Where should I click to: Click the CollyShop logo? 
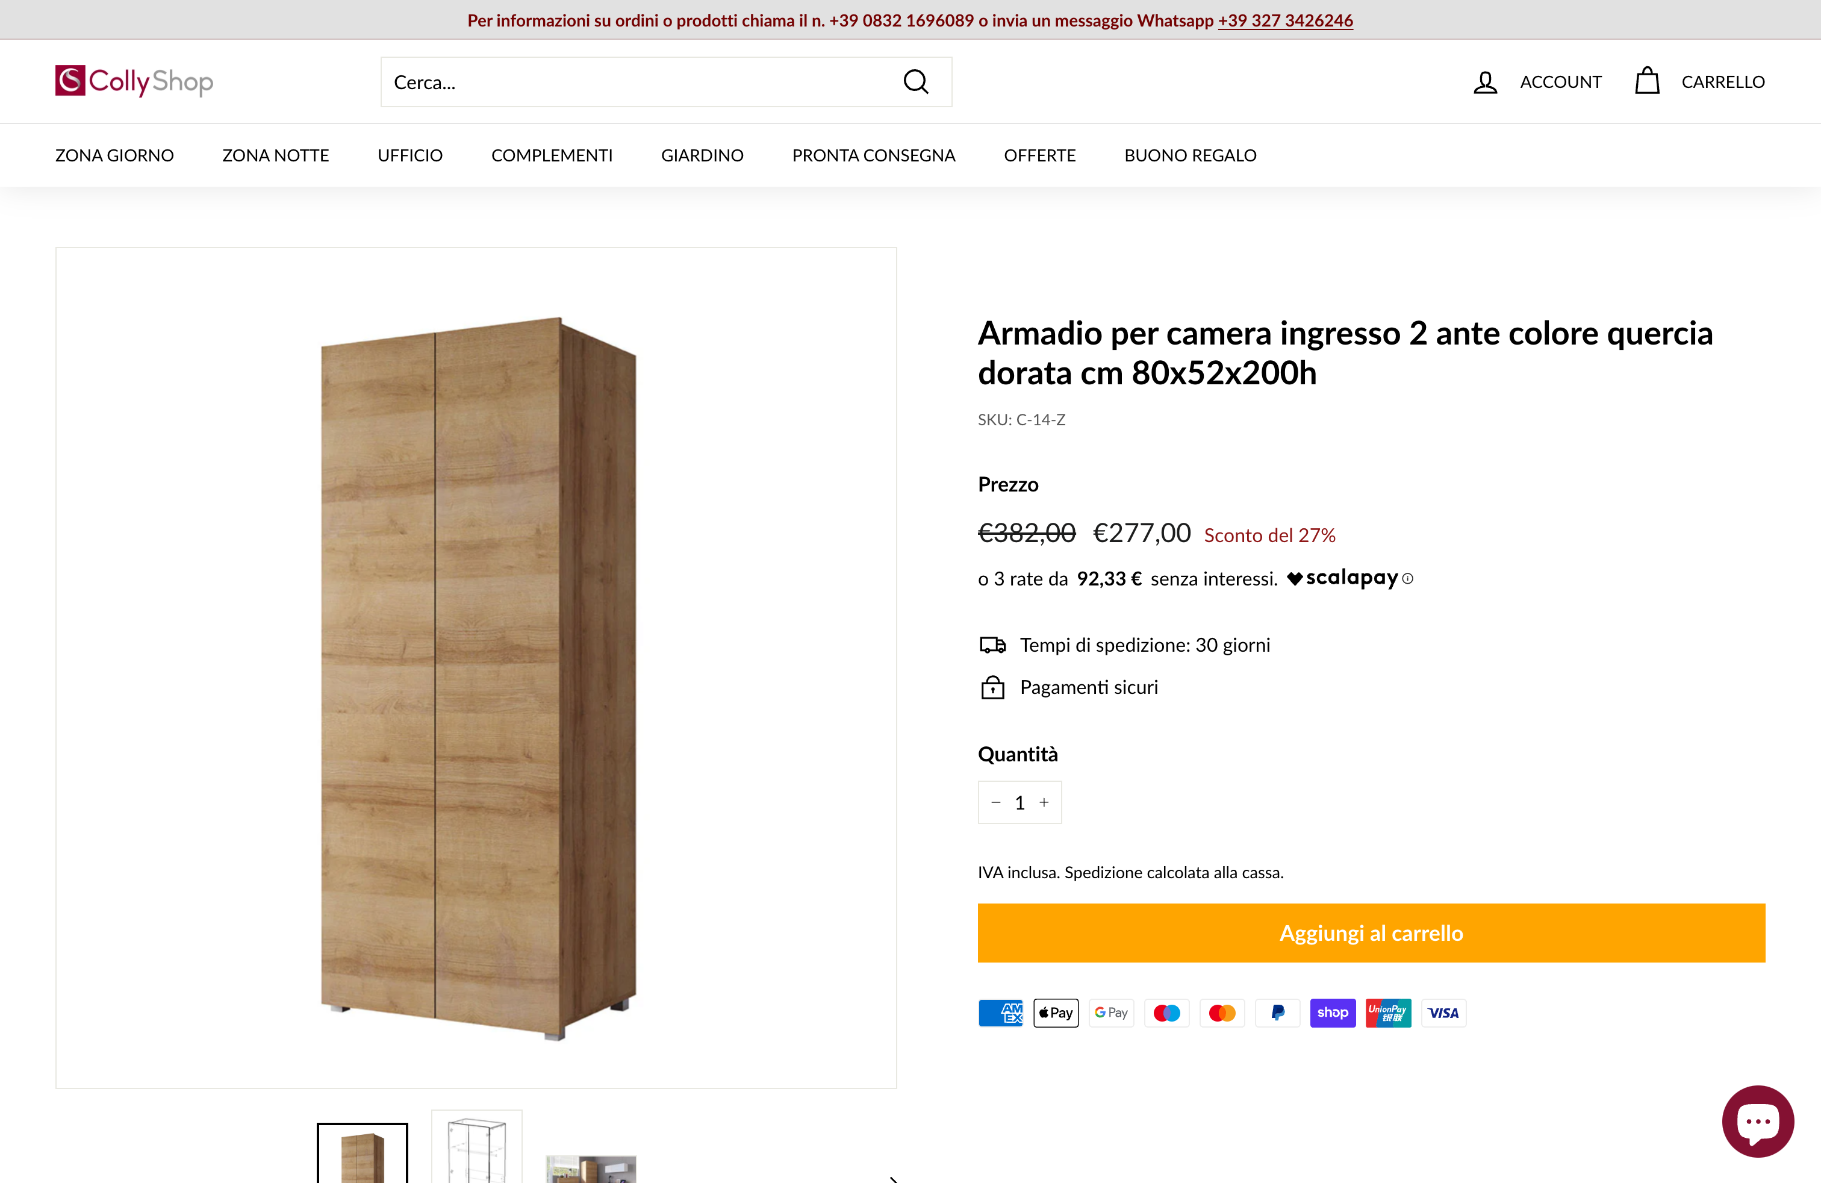coord(134,81)
